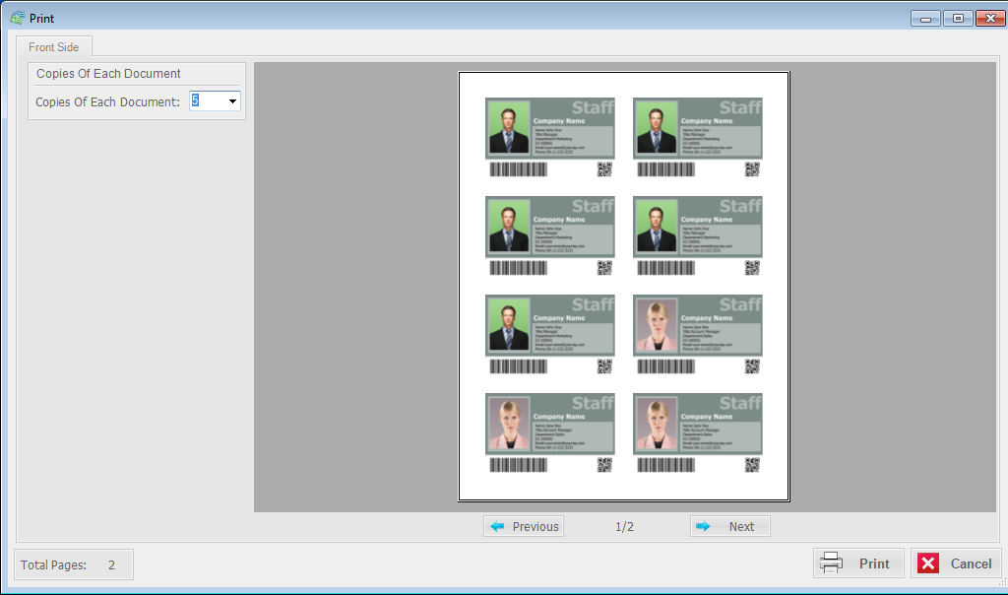1008x595 pixels.
Task: Click the Print window title bar icon
Action: 17,18
